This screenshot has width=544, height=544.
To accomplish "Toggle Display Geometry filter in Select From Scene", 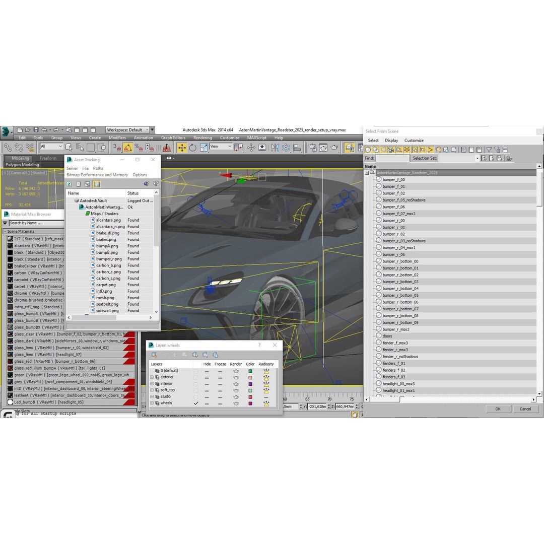I will point(368,150).
